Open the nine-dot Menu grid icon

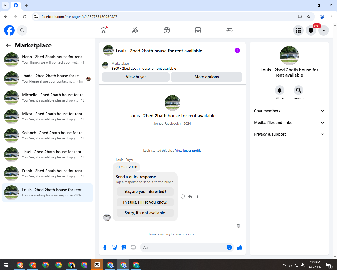click(298, 30)
